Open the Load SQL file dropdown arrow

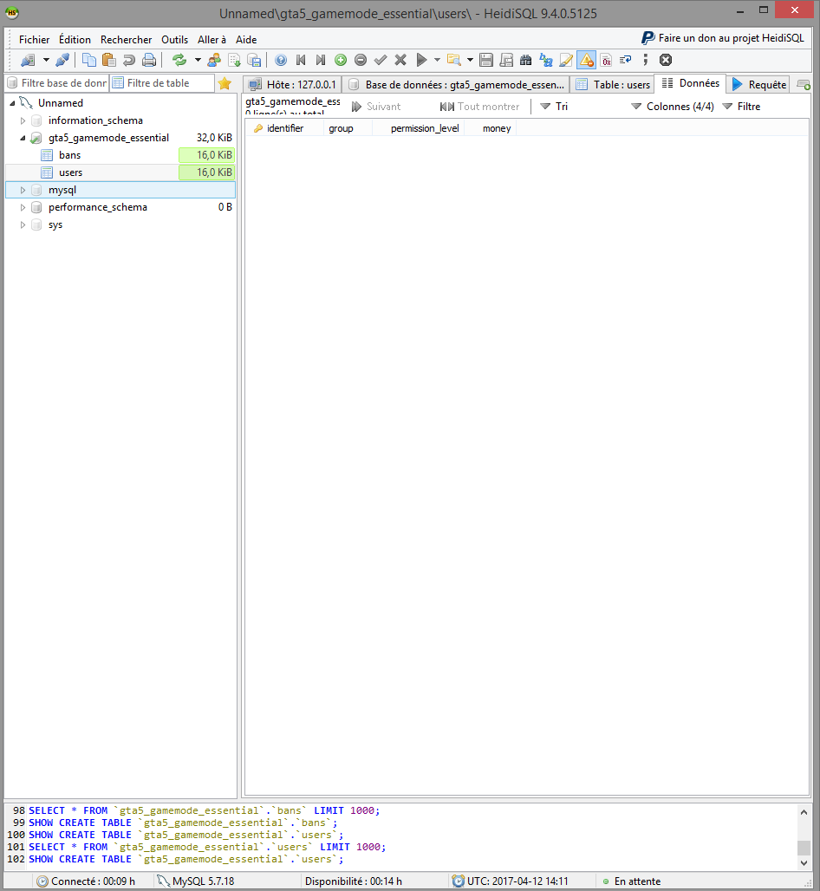470,60
